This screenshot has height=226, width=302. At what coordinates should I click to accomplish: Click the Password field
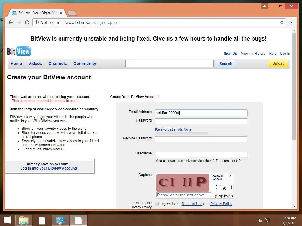pos(201,121)
